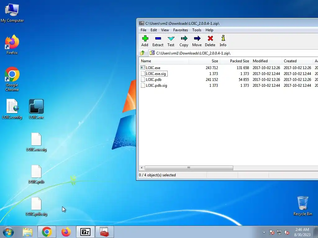The image size is (318, 238).
Task: Show hidden system tray icons
Action: coord(264,232)
